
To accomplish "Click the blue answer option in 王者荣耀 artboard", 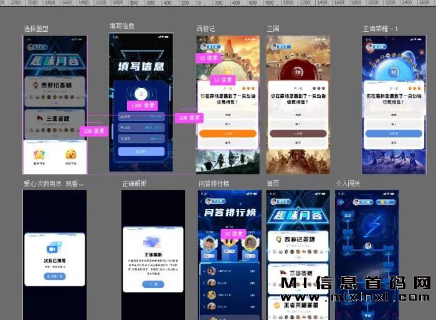I will point(394,133).
